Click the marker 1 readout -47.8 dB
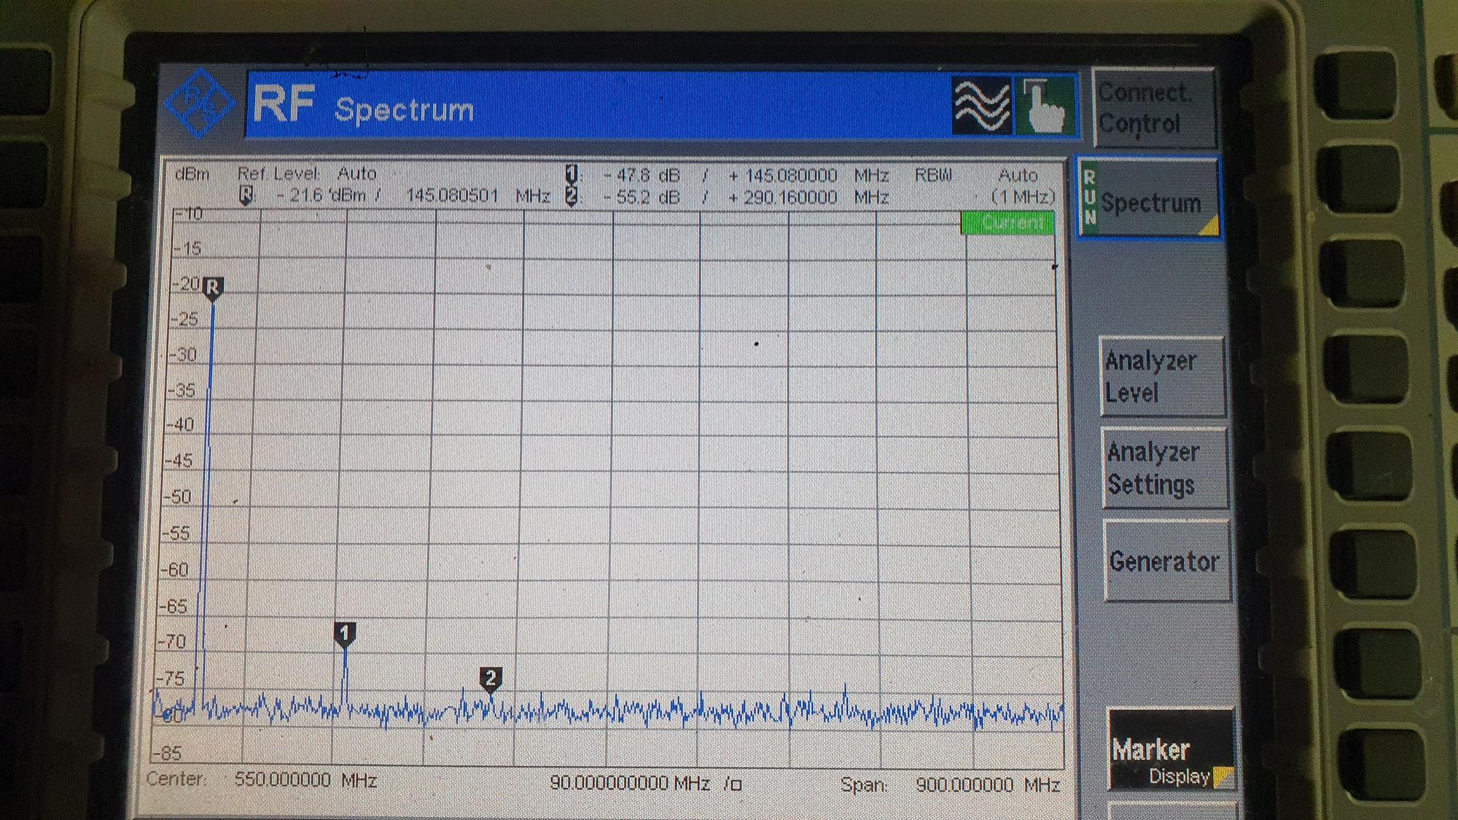Screen dimensions: 1458x820 (642, 176)
